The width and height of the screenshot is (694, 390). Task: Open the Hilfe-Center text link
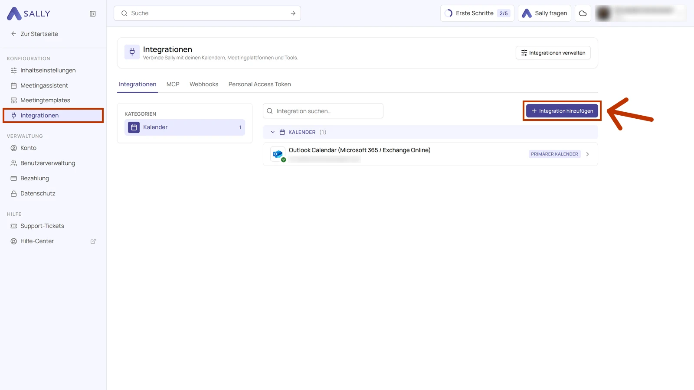[37, 241]
